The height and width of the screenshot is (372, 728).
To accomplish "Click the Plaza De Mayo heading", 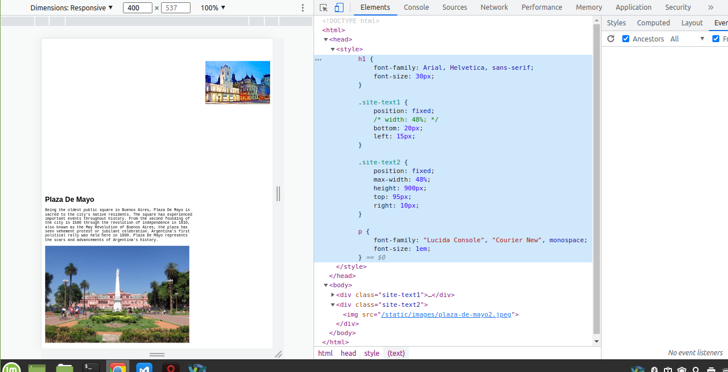I will (69, 200).
